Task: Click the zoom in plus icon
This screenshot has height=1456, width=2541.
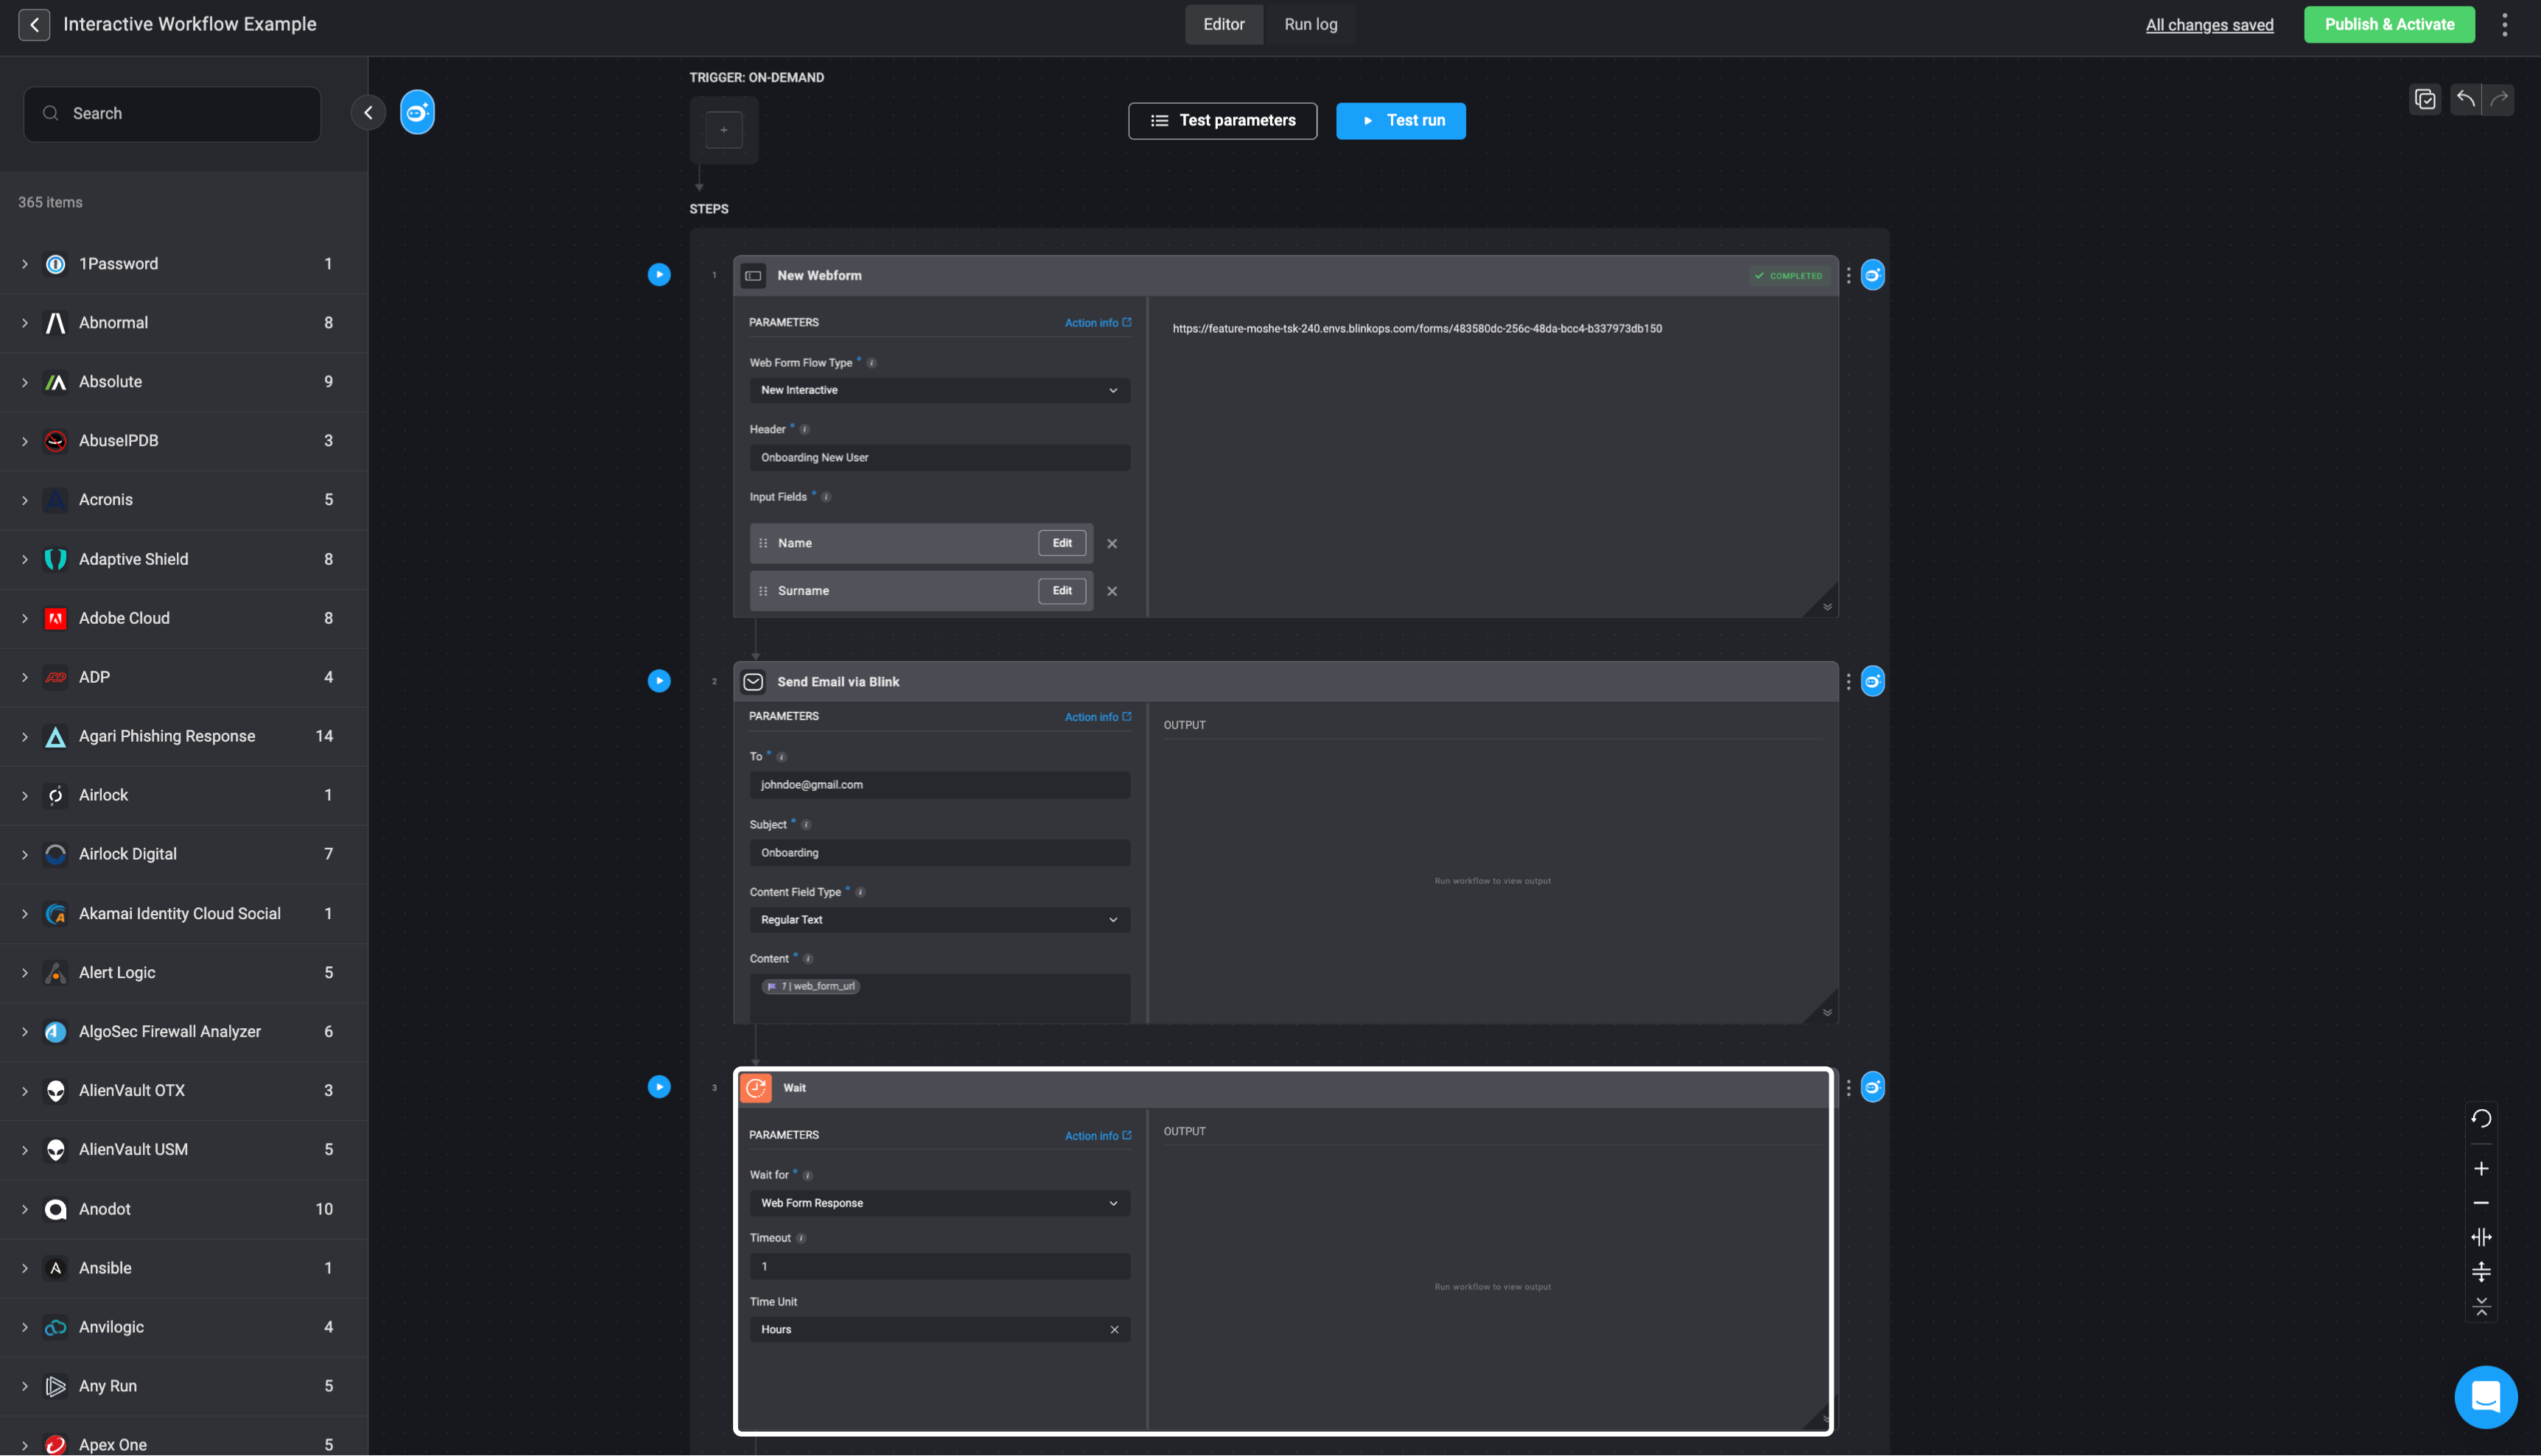Action: coord(2481,1168)
